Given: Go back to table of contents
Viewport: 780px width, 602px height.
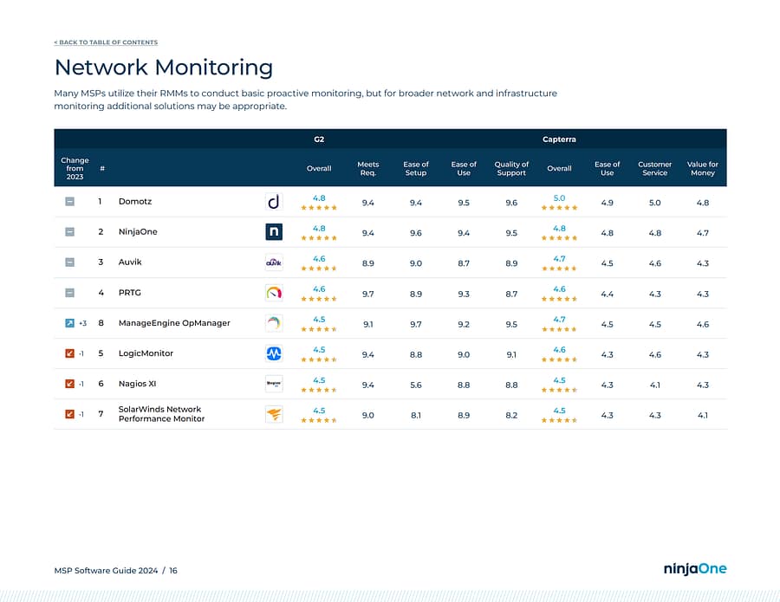Looking at the screenshot, I should pyautogui.click(x=106, y=42).
